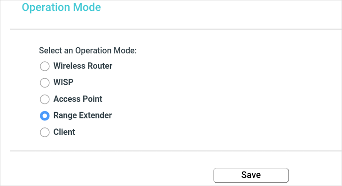Choose the WISP radio option
Image resolution: width=342 pixels, height=186 pixels.
tap(45, 82)
